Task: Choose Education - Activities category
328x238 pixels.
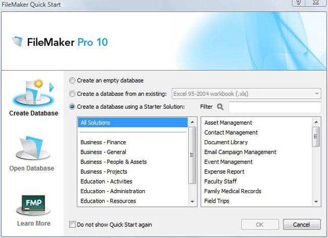Action: point(105,181)
